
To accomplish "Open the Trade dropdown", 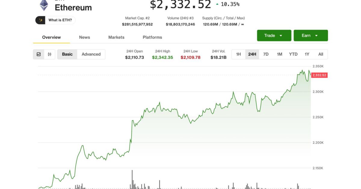I will point(273,35).
